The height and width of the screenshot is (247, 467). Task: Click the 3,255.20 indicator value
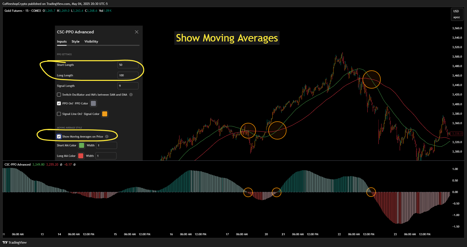coord(52,165)
